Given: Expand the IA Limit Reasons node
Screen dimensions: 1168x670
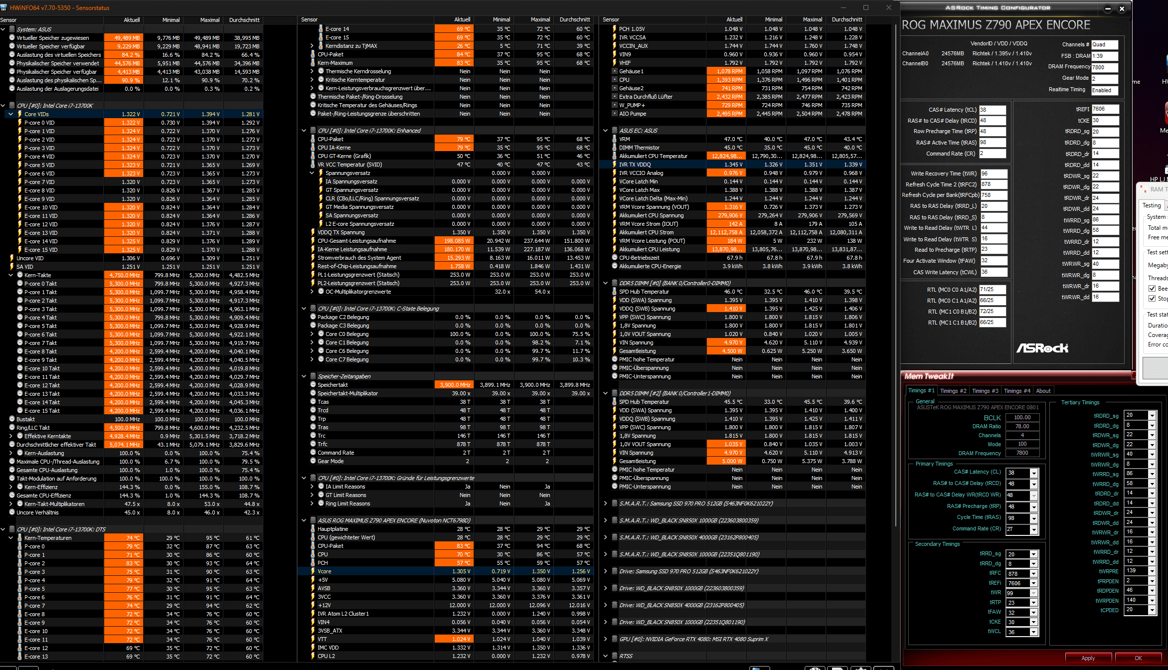Looking at the screenshot, I should pos(312,487).
